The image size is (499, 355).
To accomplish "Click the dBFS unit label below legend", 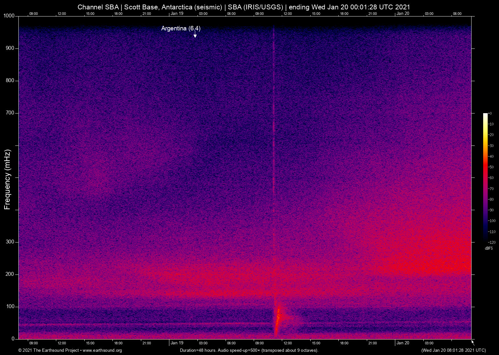I will click(489, 248).
